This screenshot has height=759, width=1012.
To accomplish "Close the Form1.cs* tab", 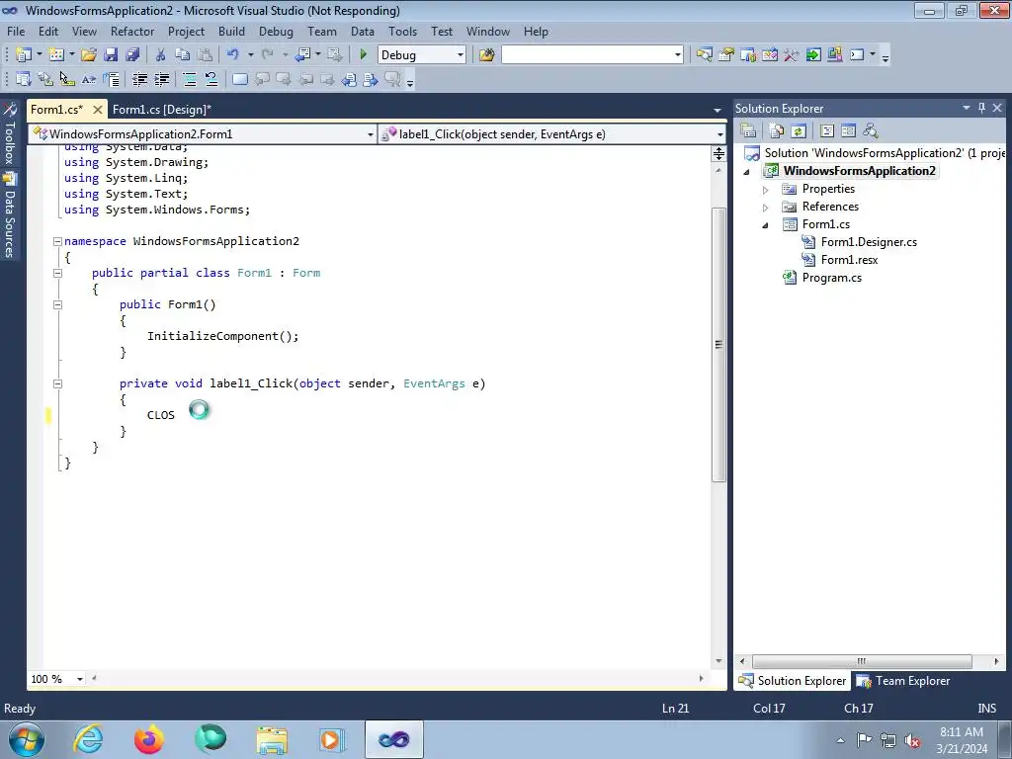I will point(98,110).
